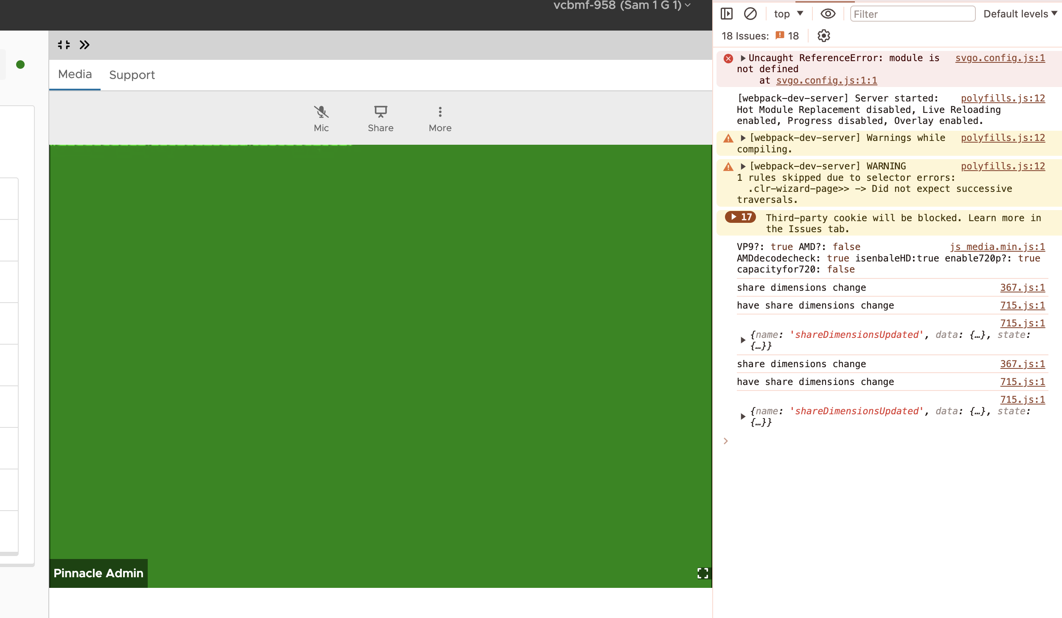This screenshot has height=618, width=1062.
Task: Click the collapse panel arrows icon
Action: 64,45
